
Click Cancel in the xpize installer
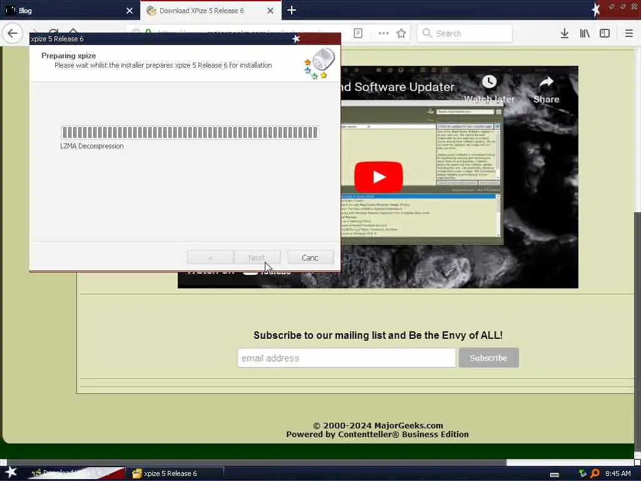(x=310, y=257)
